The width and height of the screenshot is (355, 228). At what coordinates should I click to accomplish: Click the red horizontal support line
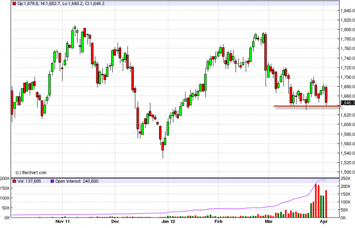click(x=307, y=106)
